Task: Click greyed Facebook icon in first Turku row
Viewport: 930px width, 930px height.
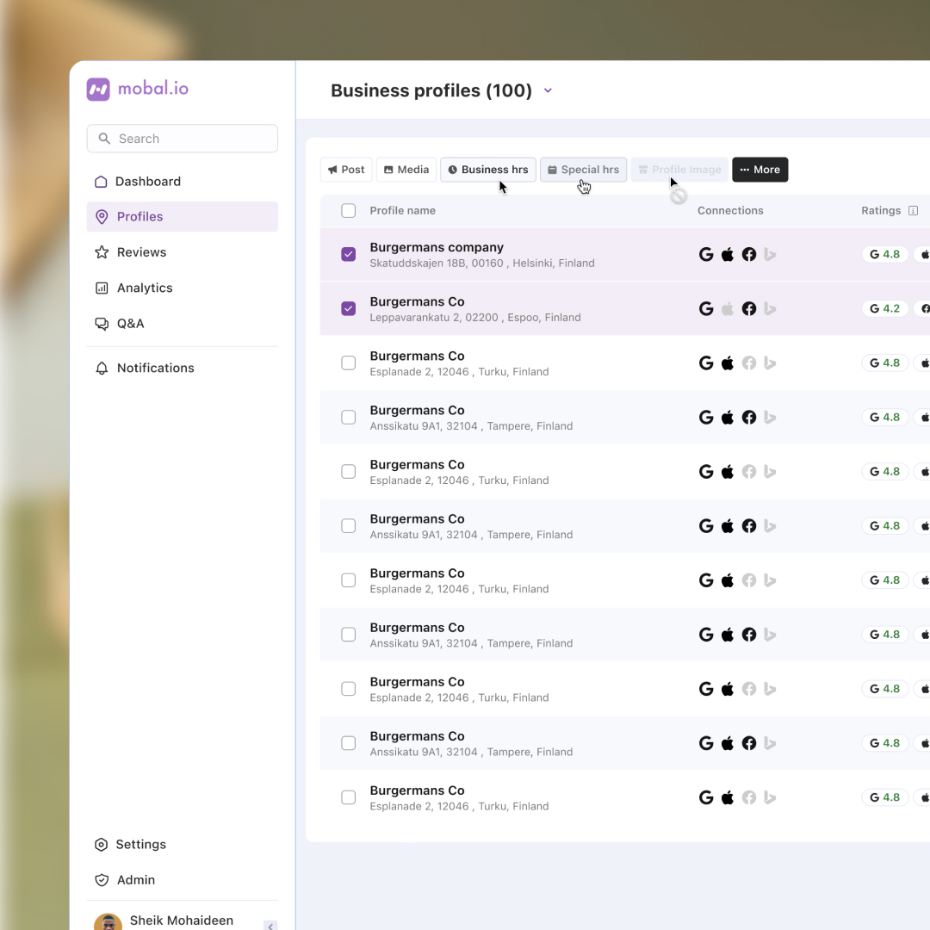Action: 749,363
